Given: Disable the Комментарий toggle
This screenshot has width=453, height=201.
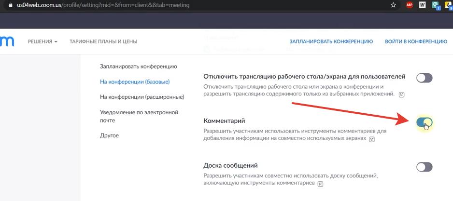Looking at the screenshot, I should (x=424, y=122).
